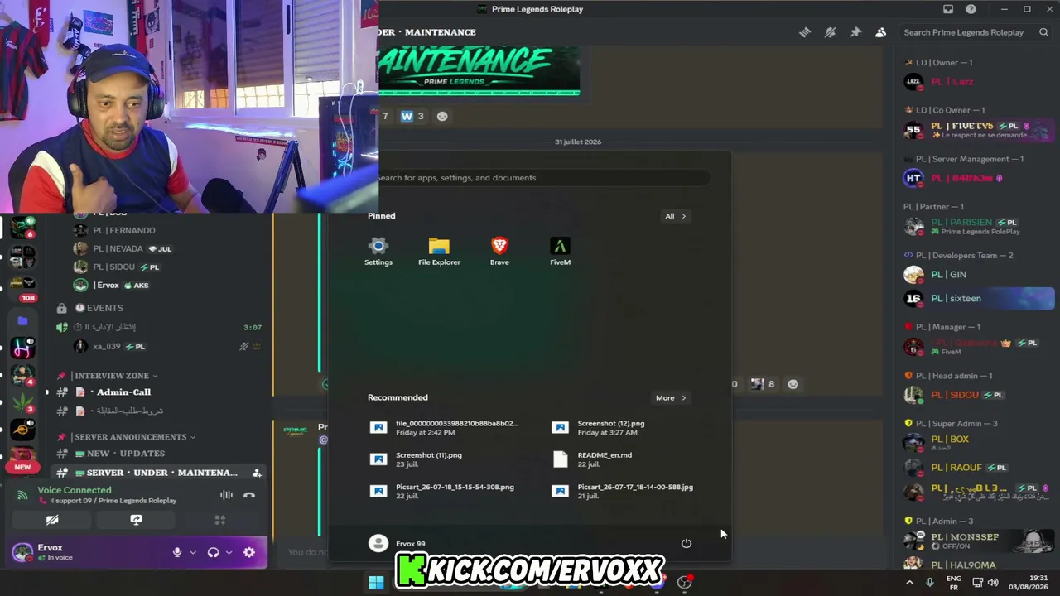
Task: Show hidden tray icons chevron
Action: [909, 583]
